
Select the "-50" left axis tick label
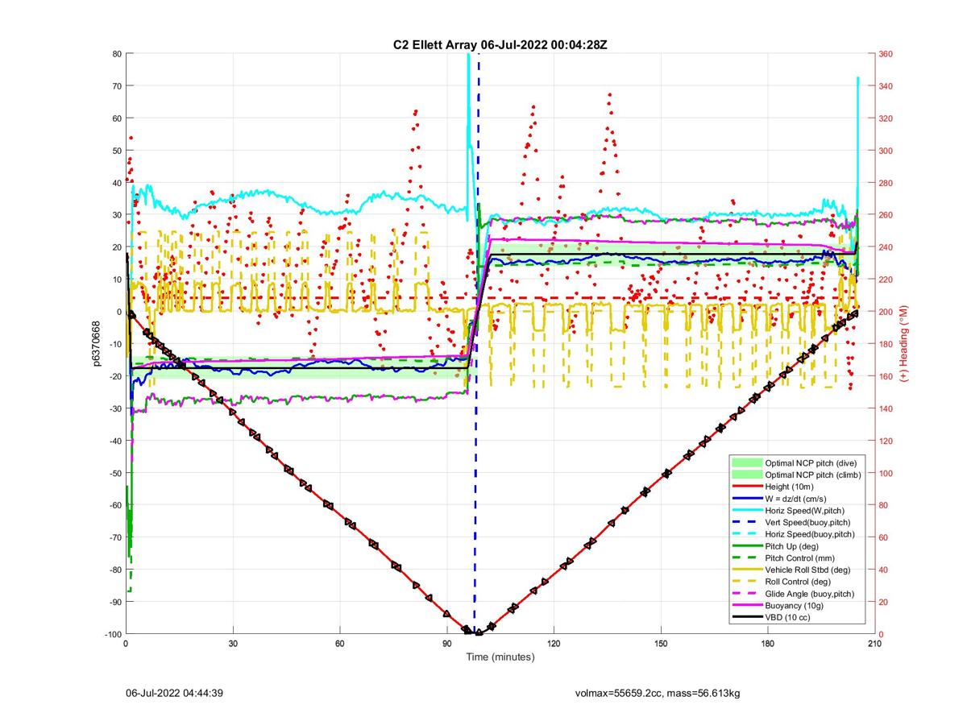pyautogui.click(x=114, y=473)
